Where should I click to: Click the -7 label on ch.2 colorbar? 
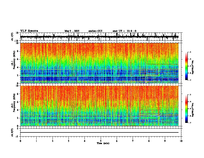pyautogui.click(x=190, y=123)
